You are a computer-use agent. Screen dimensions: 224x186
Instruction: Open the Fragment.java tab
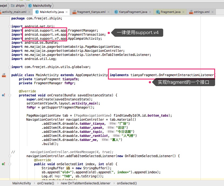tap(170, 12)
